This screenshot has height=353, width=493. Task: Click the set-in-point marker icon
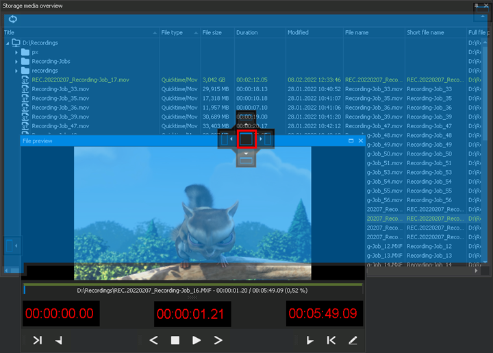(310, 340)
